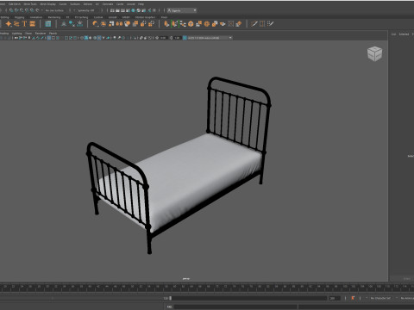Image resolution: width=414 pixels, height=310 pixels.
Task: Switch to the MASH shelf tab
Action: (126, 17)
